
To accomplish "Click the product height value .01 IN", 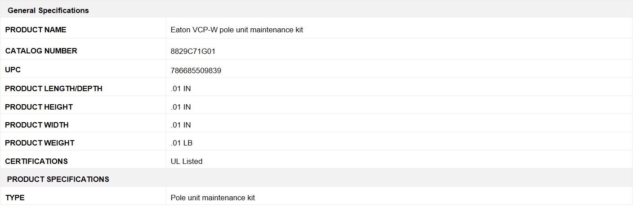I will point(181,107).
